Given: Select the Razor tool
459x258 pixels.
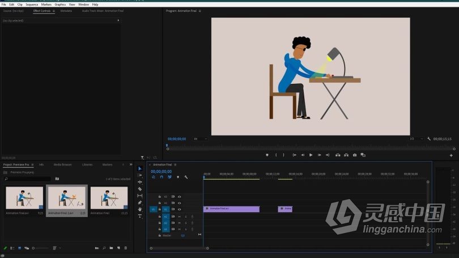Looking at the screenshot, I should pos(140,189).
